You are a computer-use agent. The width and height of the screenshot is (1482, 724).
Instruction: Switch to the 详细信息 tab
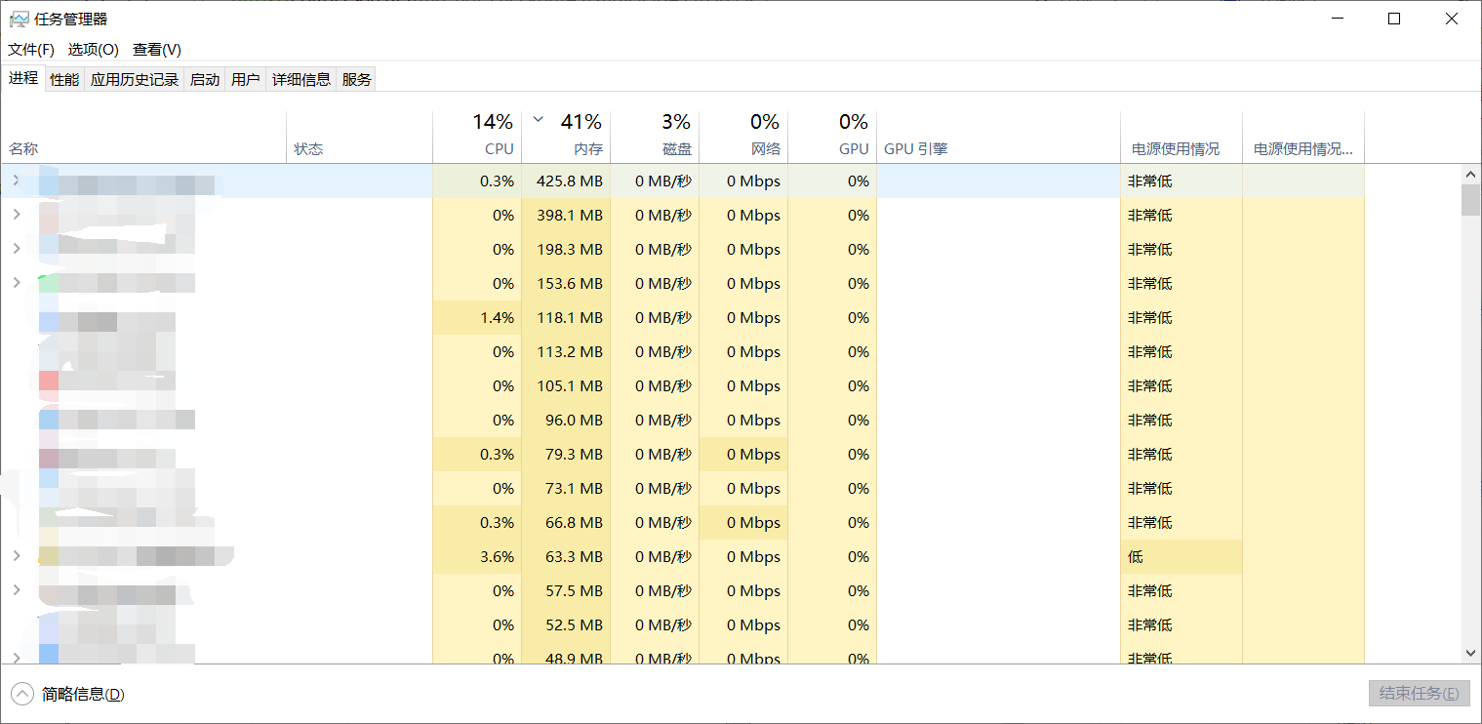[301, 80]
